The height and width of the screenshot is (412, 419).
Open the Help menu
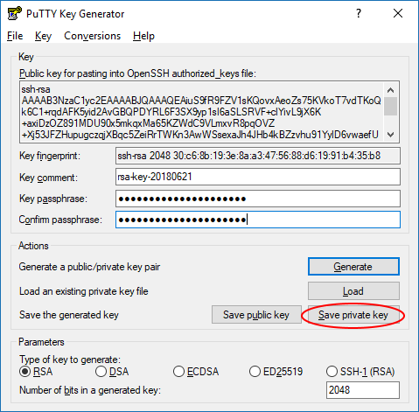point(143,36)
